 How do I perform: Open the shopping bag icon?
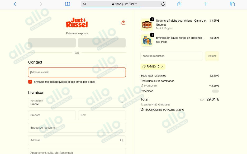coord(123,23)
